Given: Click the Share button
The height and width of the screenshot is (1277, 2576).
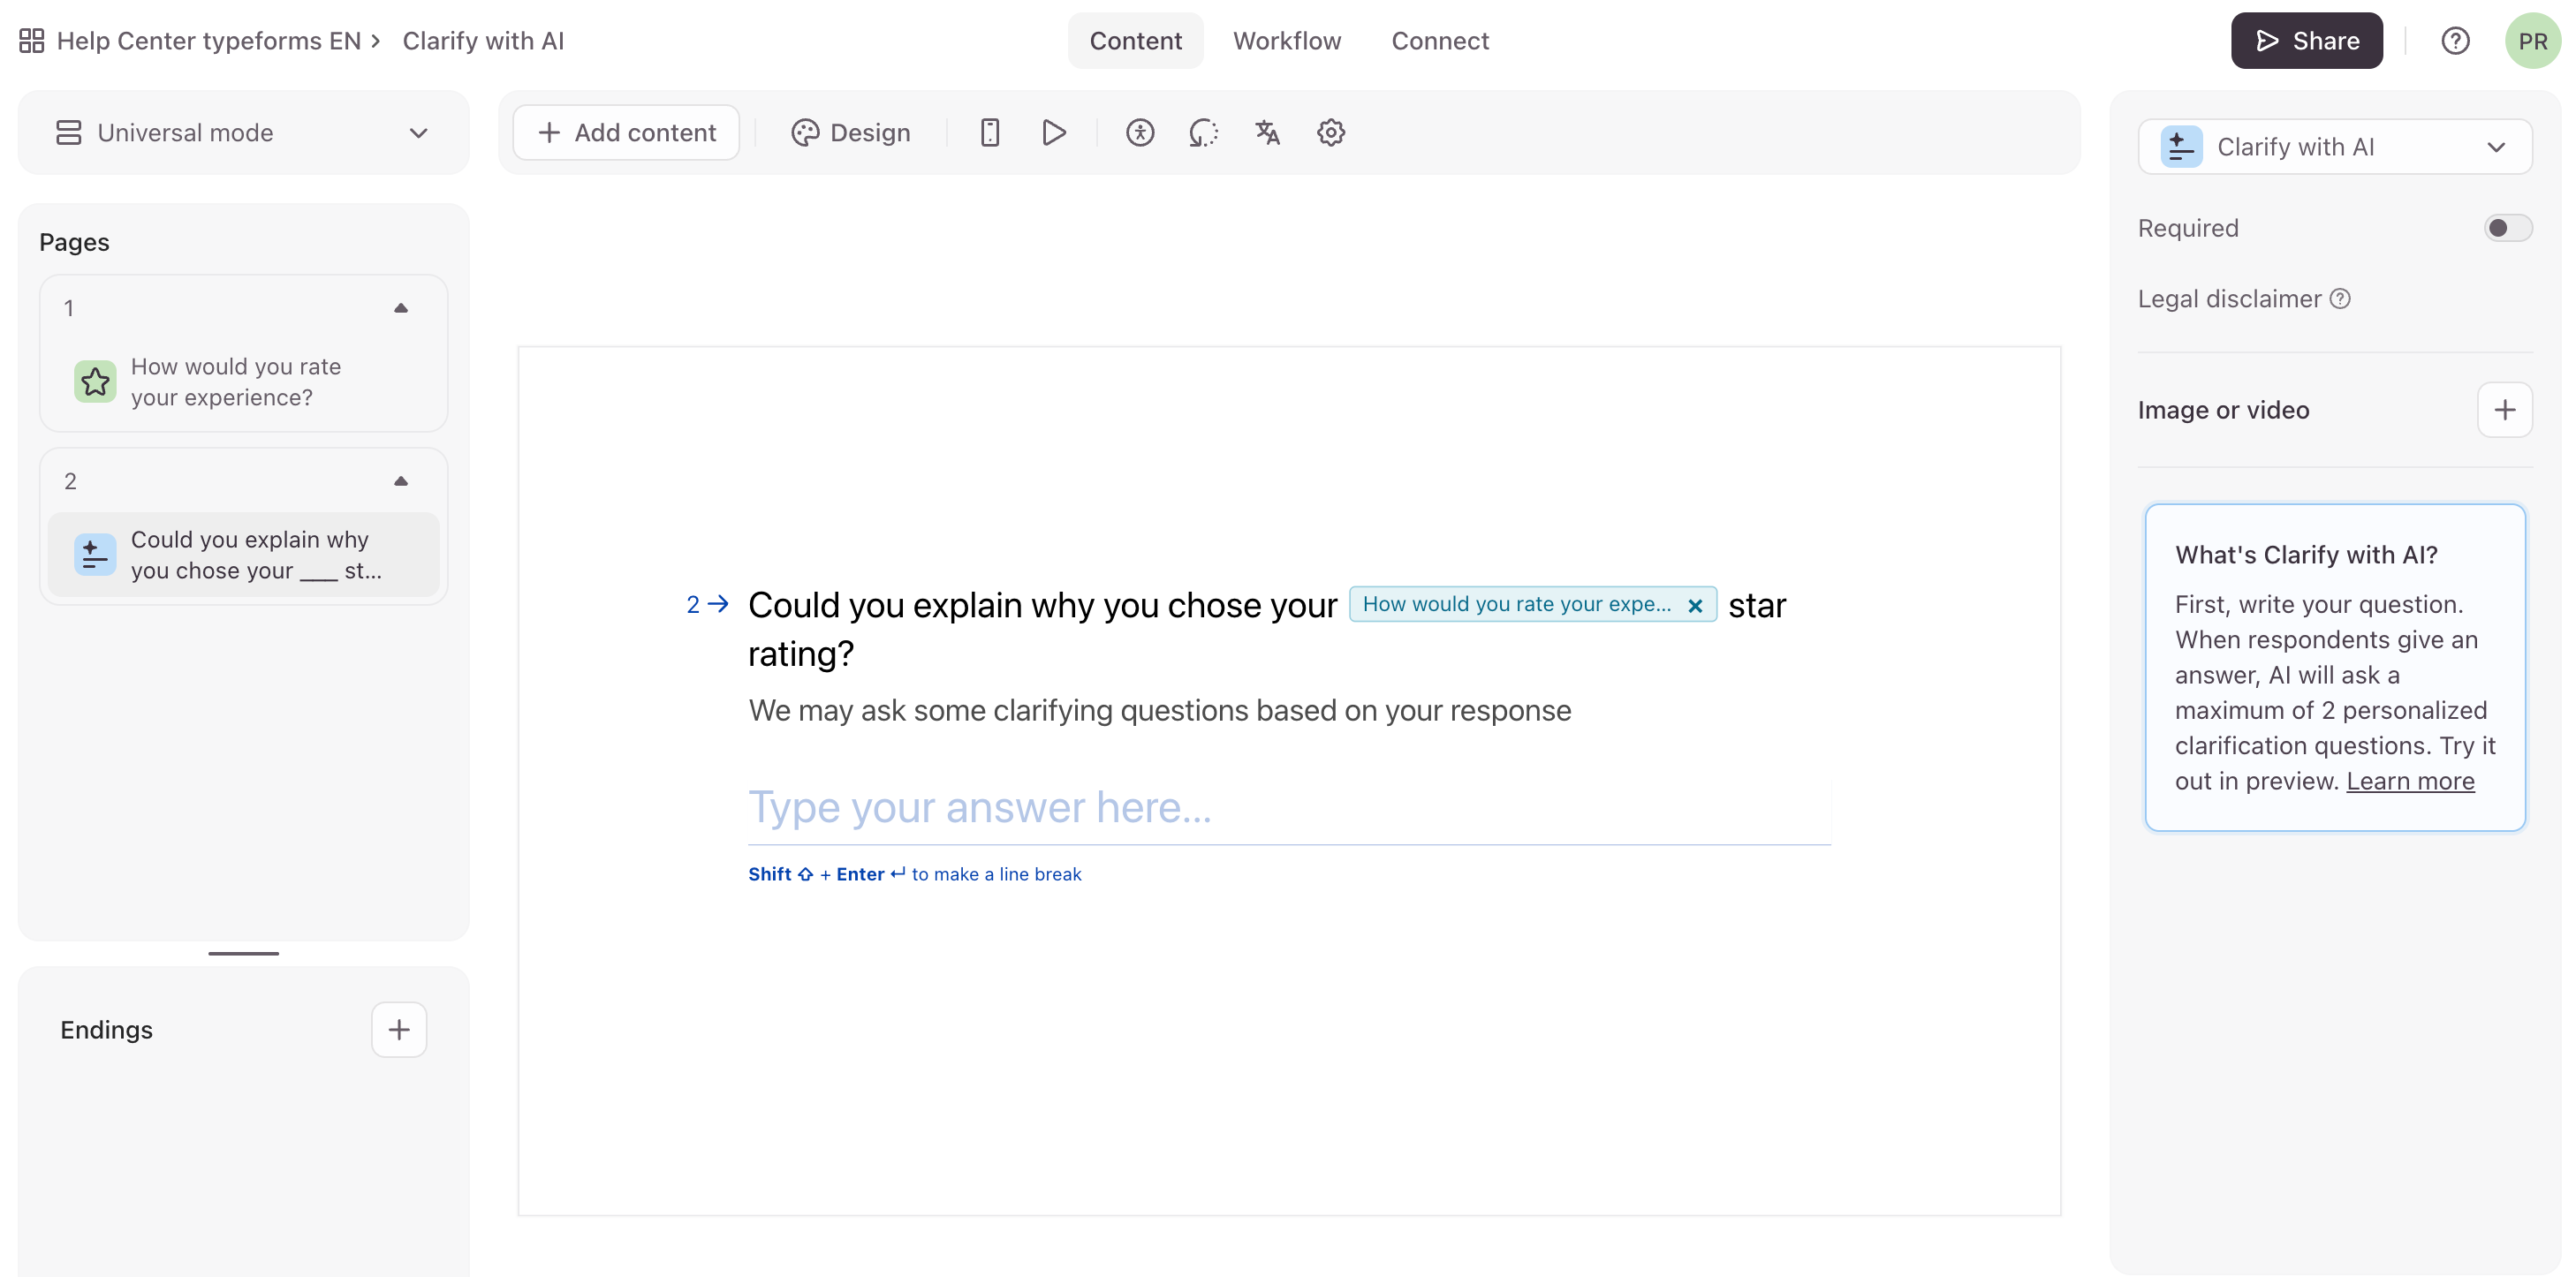Looking at the screenshot, I should (x=2306, y=41).
